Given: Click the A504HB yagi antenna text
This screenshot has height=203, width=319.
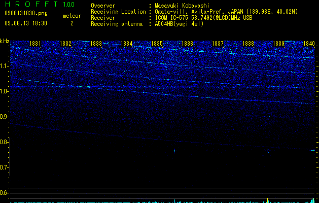Looking at the screenshot, I should [179, 24].
